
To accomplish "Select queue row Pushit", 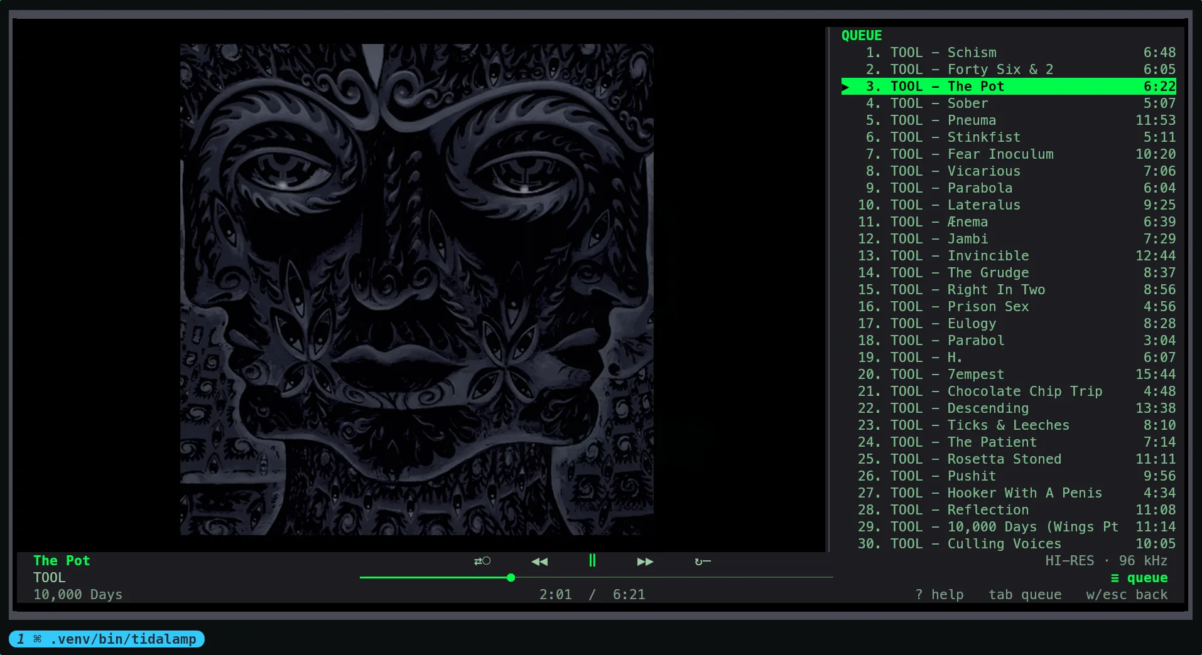I will click(1009, 476).
